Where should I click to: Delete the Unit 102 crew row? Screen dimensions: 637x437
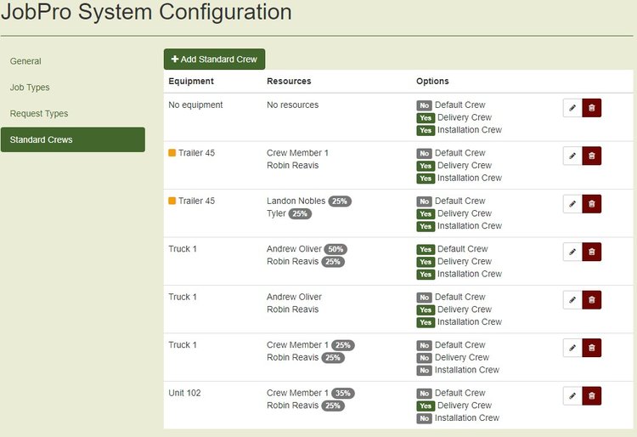(x=592, y=395)
